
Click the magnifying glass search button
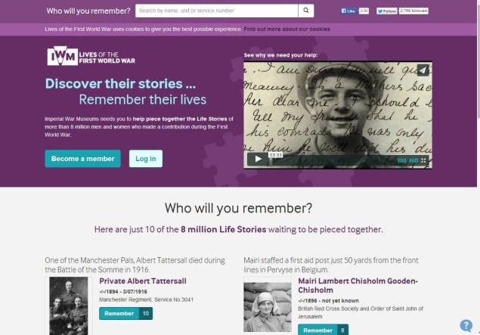tap(306, 11)
